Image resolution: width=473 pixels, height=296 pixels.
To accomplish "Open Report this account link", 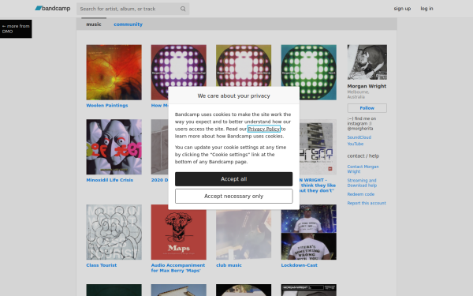I will (x=367, y=203).
